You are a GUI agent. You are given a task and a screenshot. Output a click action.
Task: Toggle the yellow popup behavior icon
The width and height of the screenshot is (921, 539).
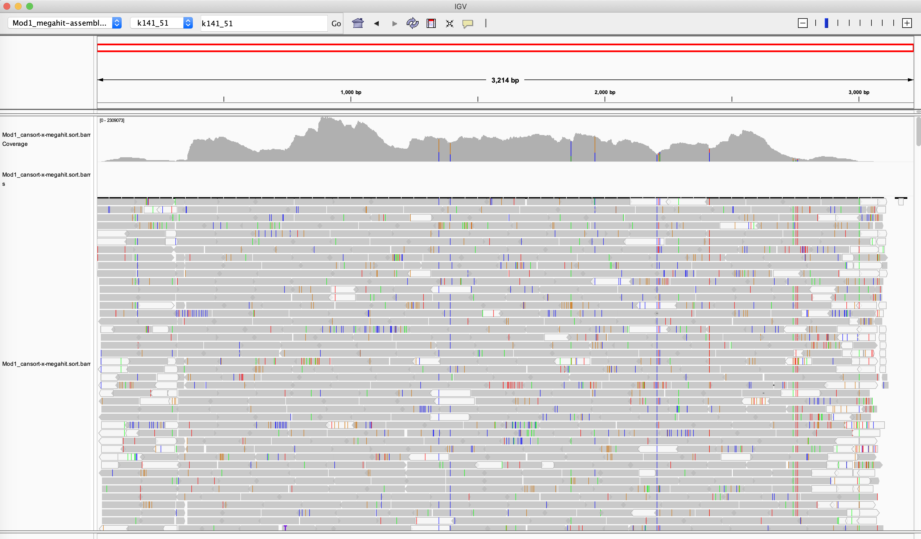point(468,23)
